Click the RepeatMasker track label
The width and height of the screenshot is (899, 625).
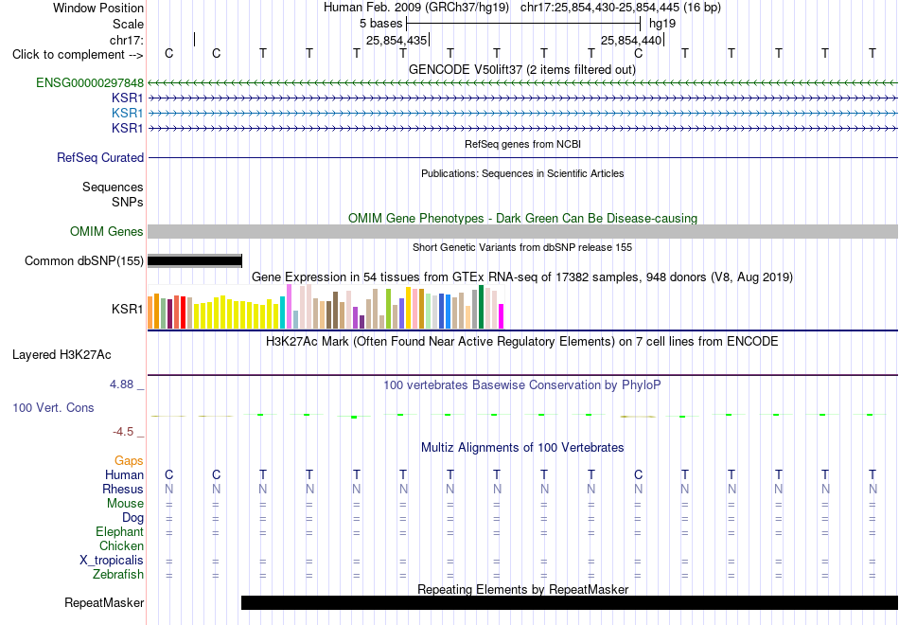click(x=104, y=602)
